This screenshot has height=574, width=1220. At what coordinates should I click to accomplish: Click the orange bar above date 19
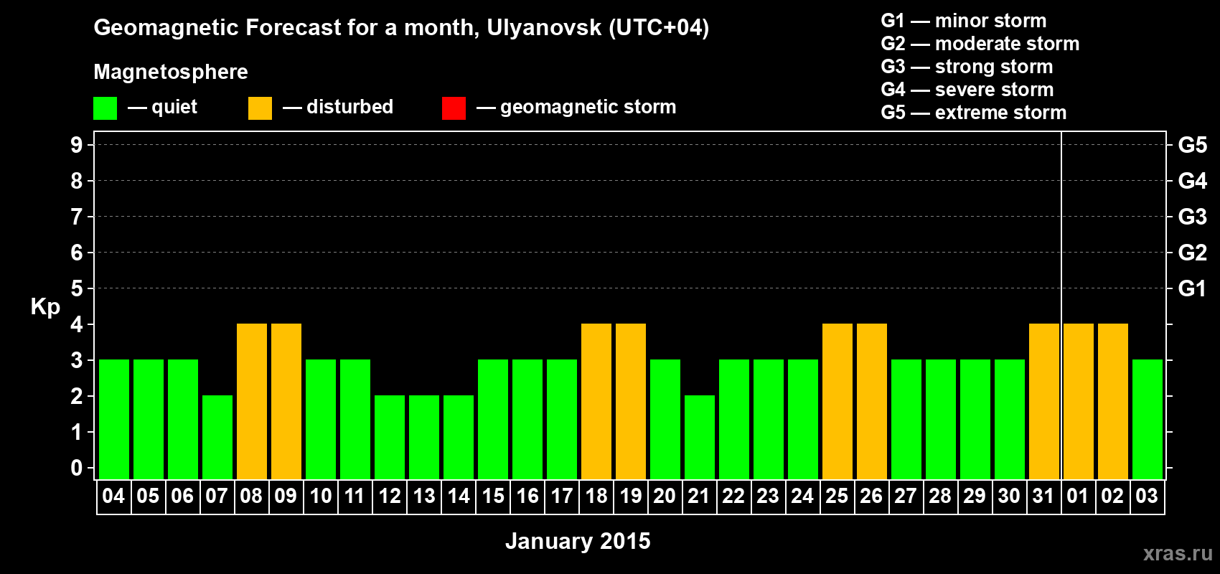point(631,401)
